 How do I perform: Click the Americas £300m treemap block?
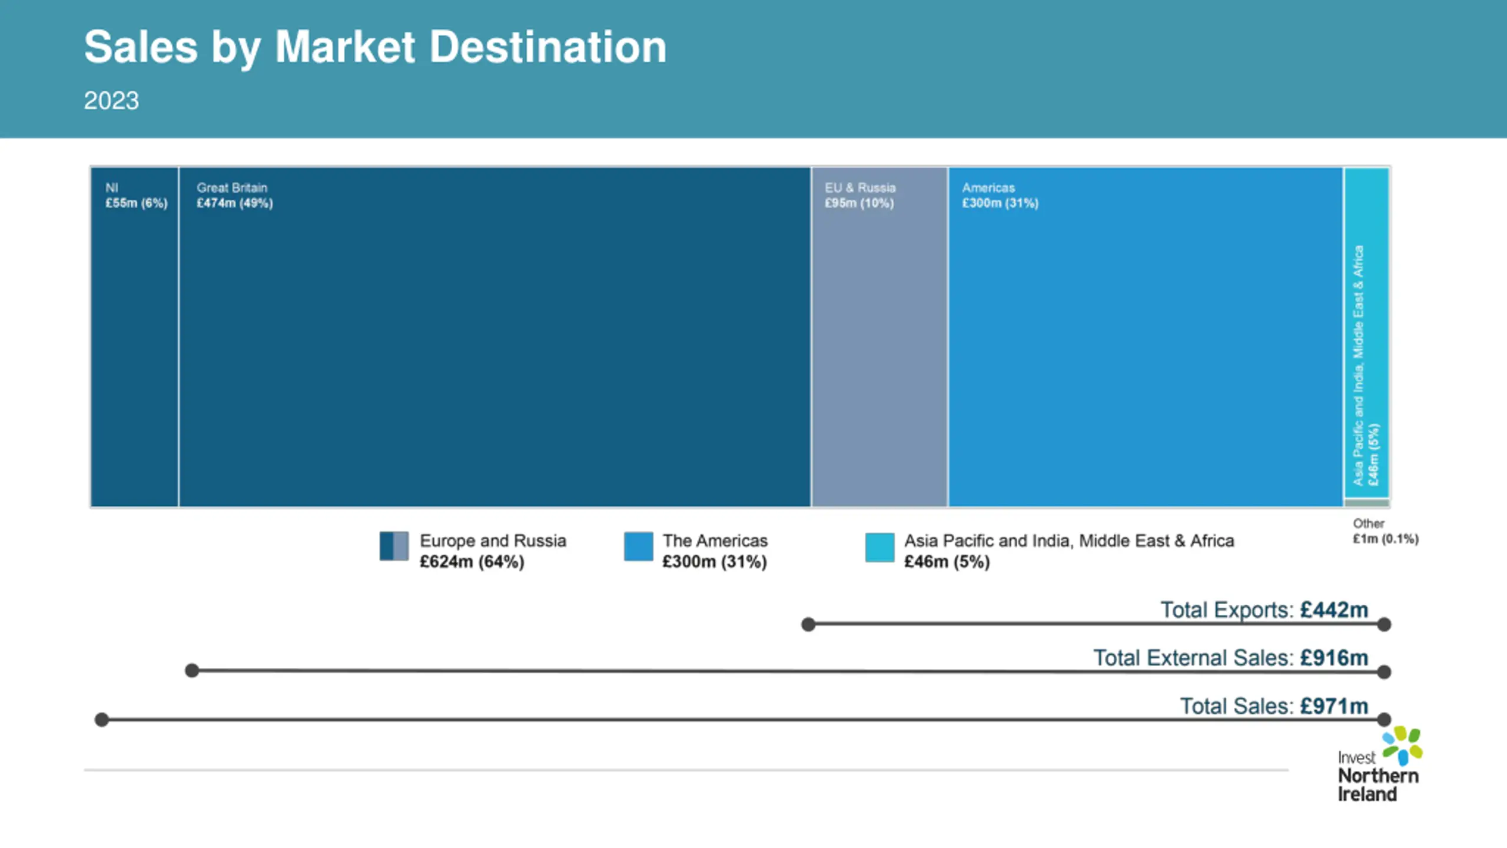[1146, 337]
